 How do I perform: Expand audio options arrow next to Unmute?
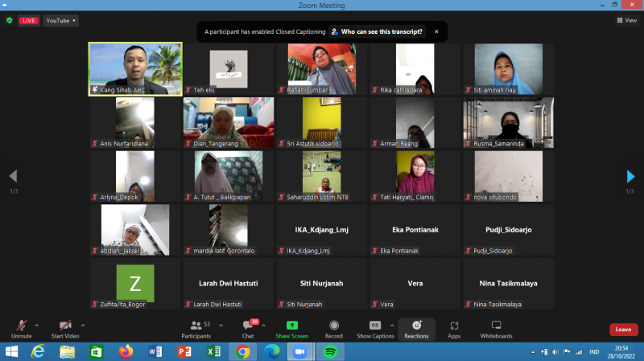tap(36, 325)
